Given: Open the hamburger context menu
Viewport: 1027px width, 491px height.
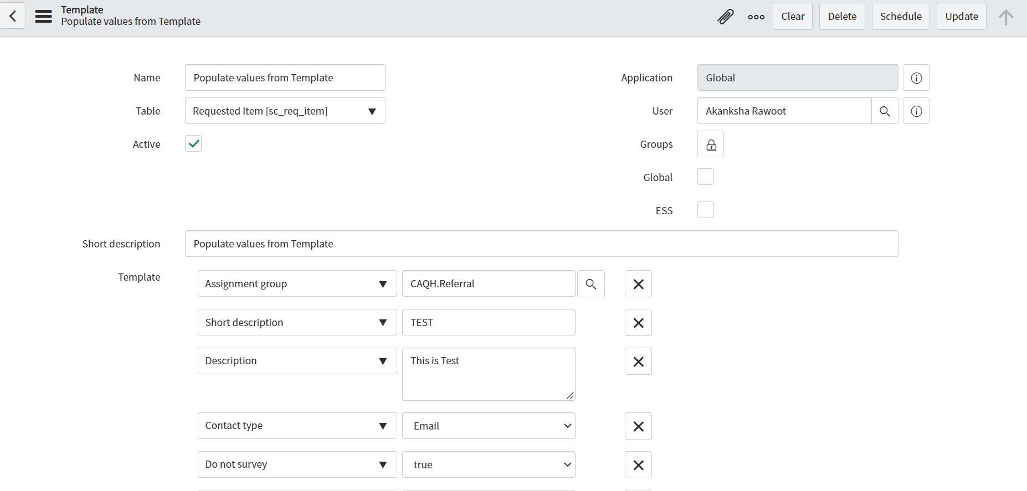Looking at the screenshot, I should point(43,16).
